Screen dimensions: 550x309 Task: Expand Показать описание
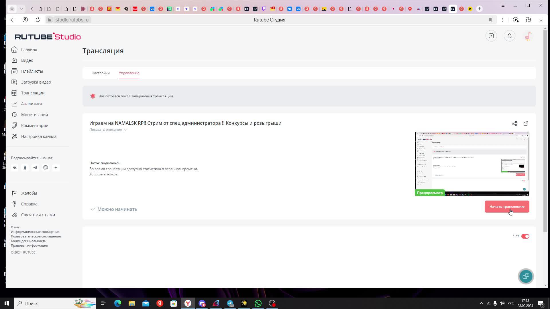coord(108,130)
